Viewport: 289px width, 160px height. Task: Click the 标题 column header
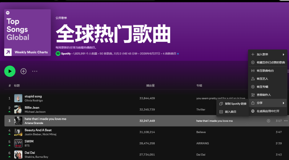click(17, 86)
